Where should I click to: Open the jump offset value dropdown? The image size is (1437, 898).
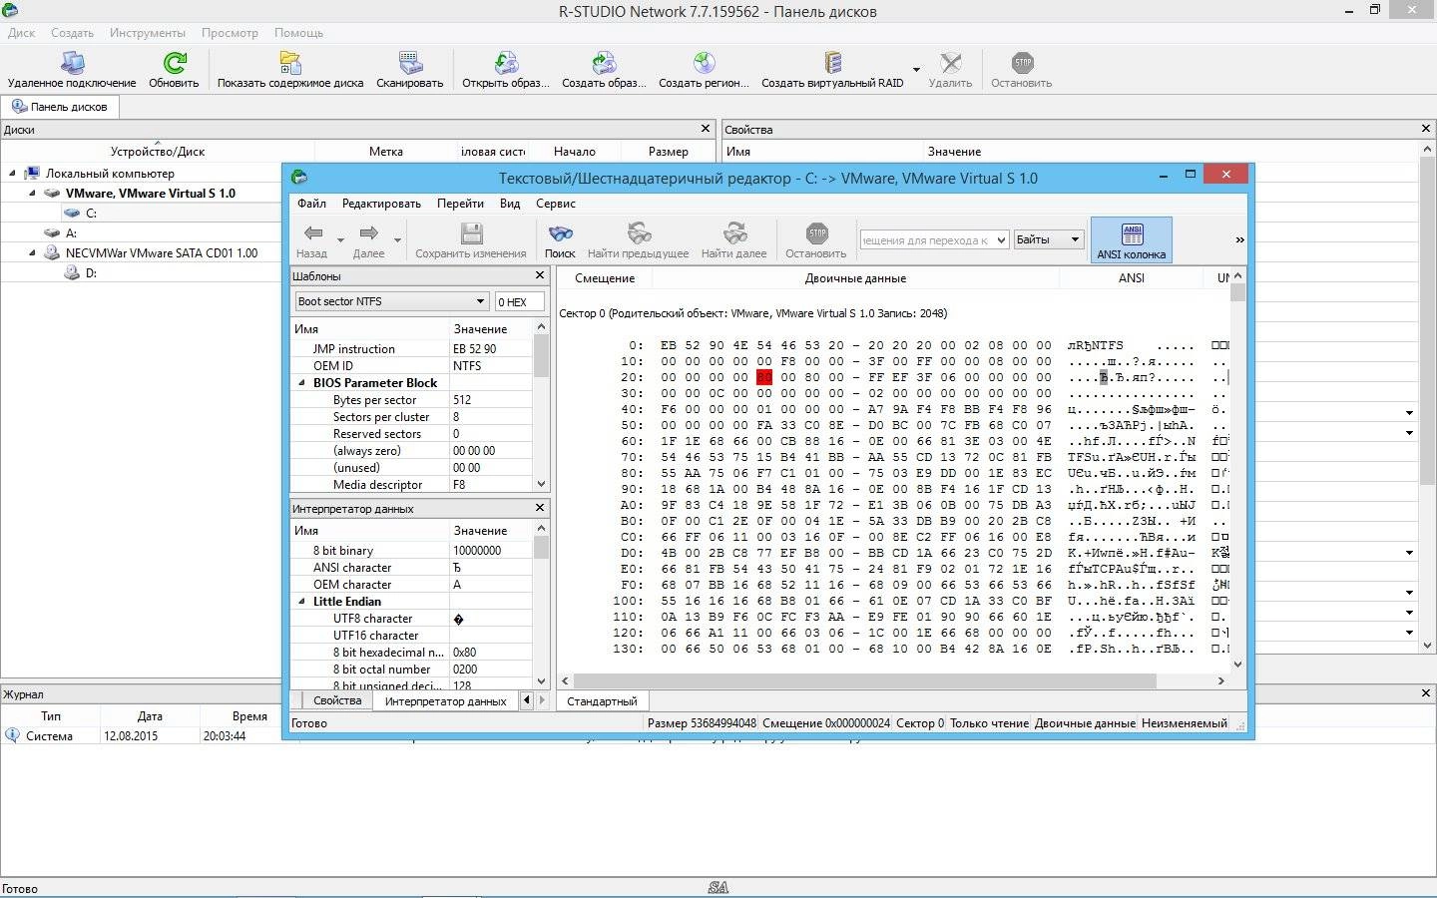[1001, 239]
